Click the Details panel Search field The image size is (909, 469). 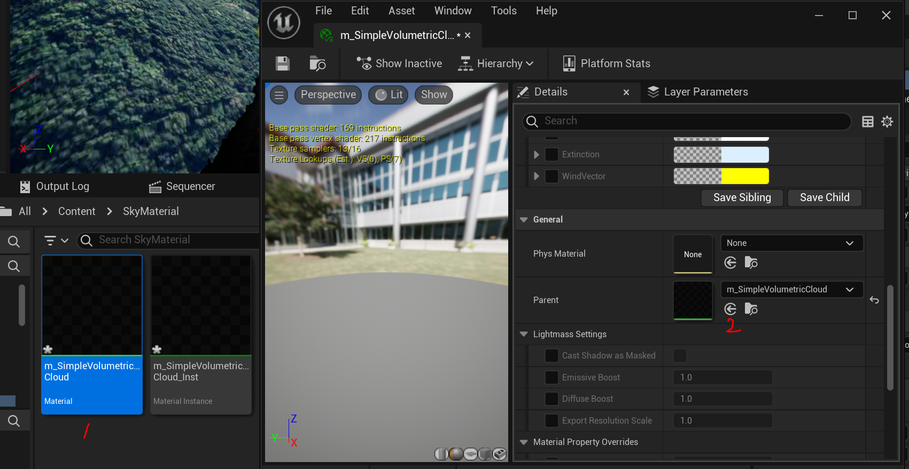[x=687, y=121]
